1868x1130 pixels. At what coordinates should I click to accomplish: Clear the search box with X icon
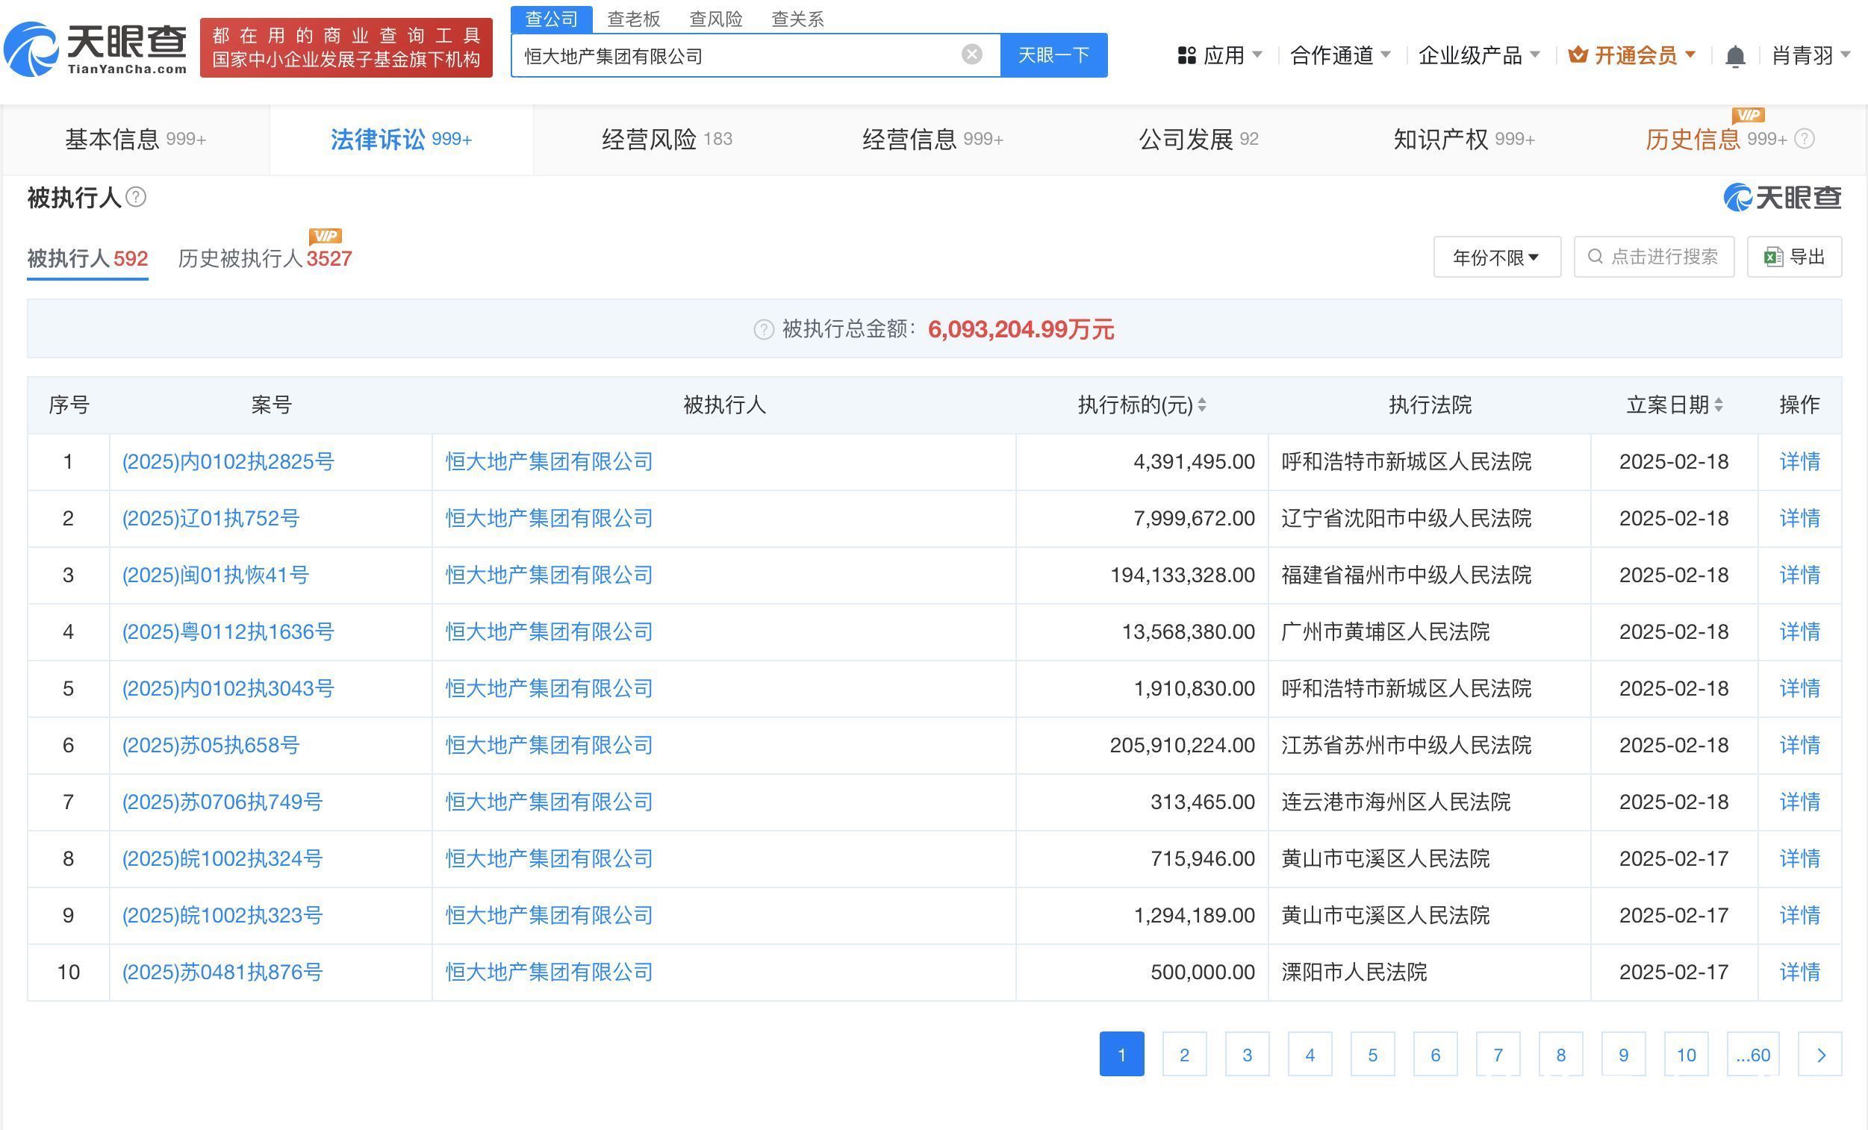(x=971, y=54)
